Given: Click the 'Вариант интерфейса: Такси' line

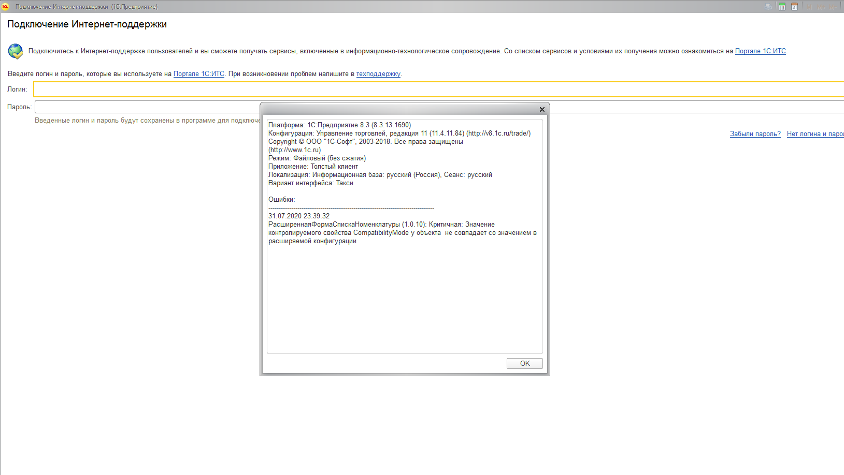Looking at the screenshot, I should [x=311, y=183].
